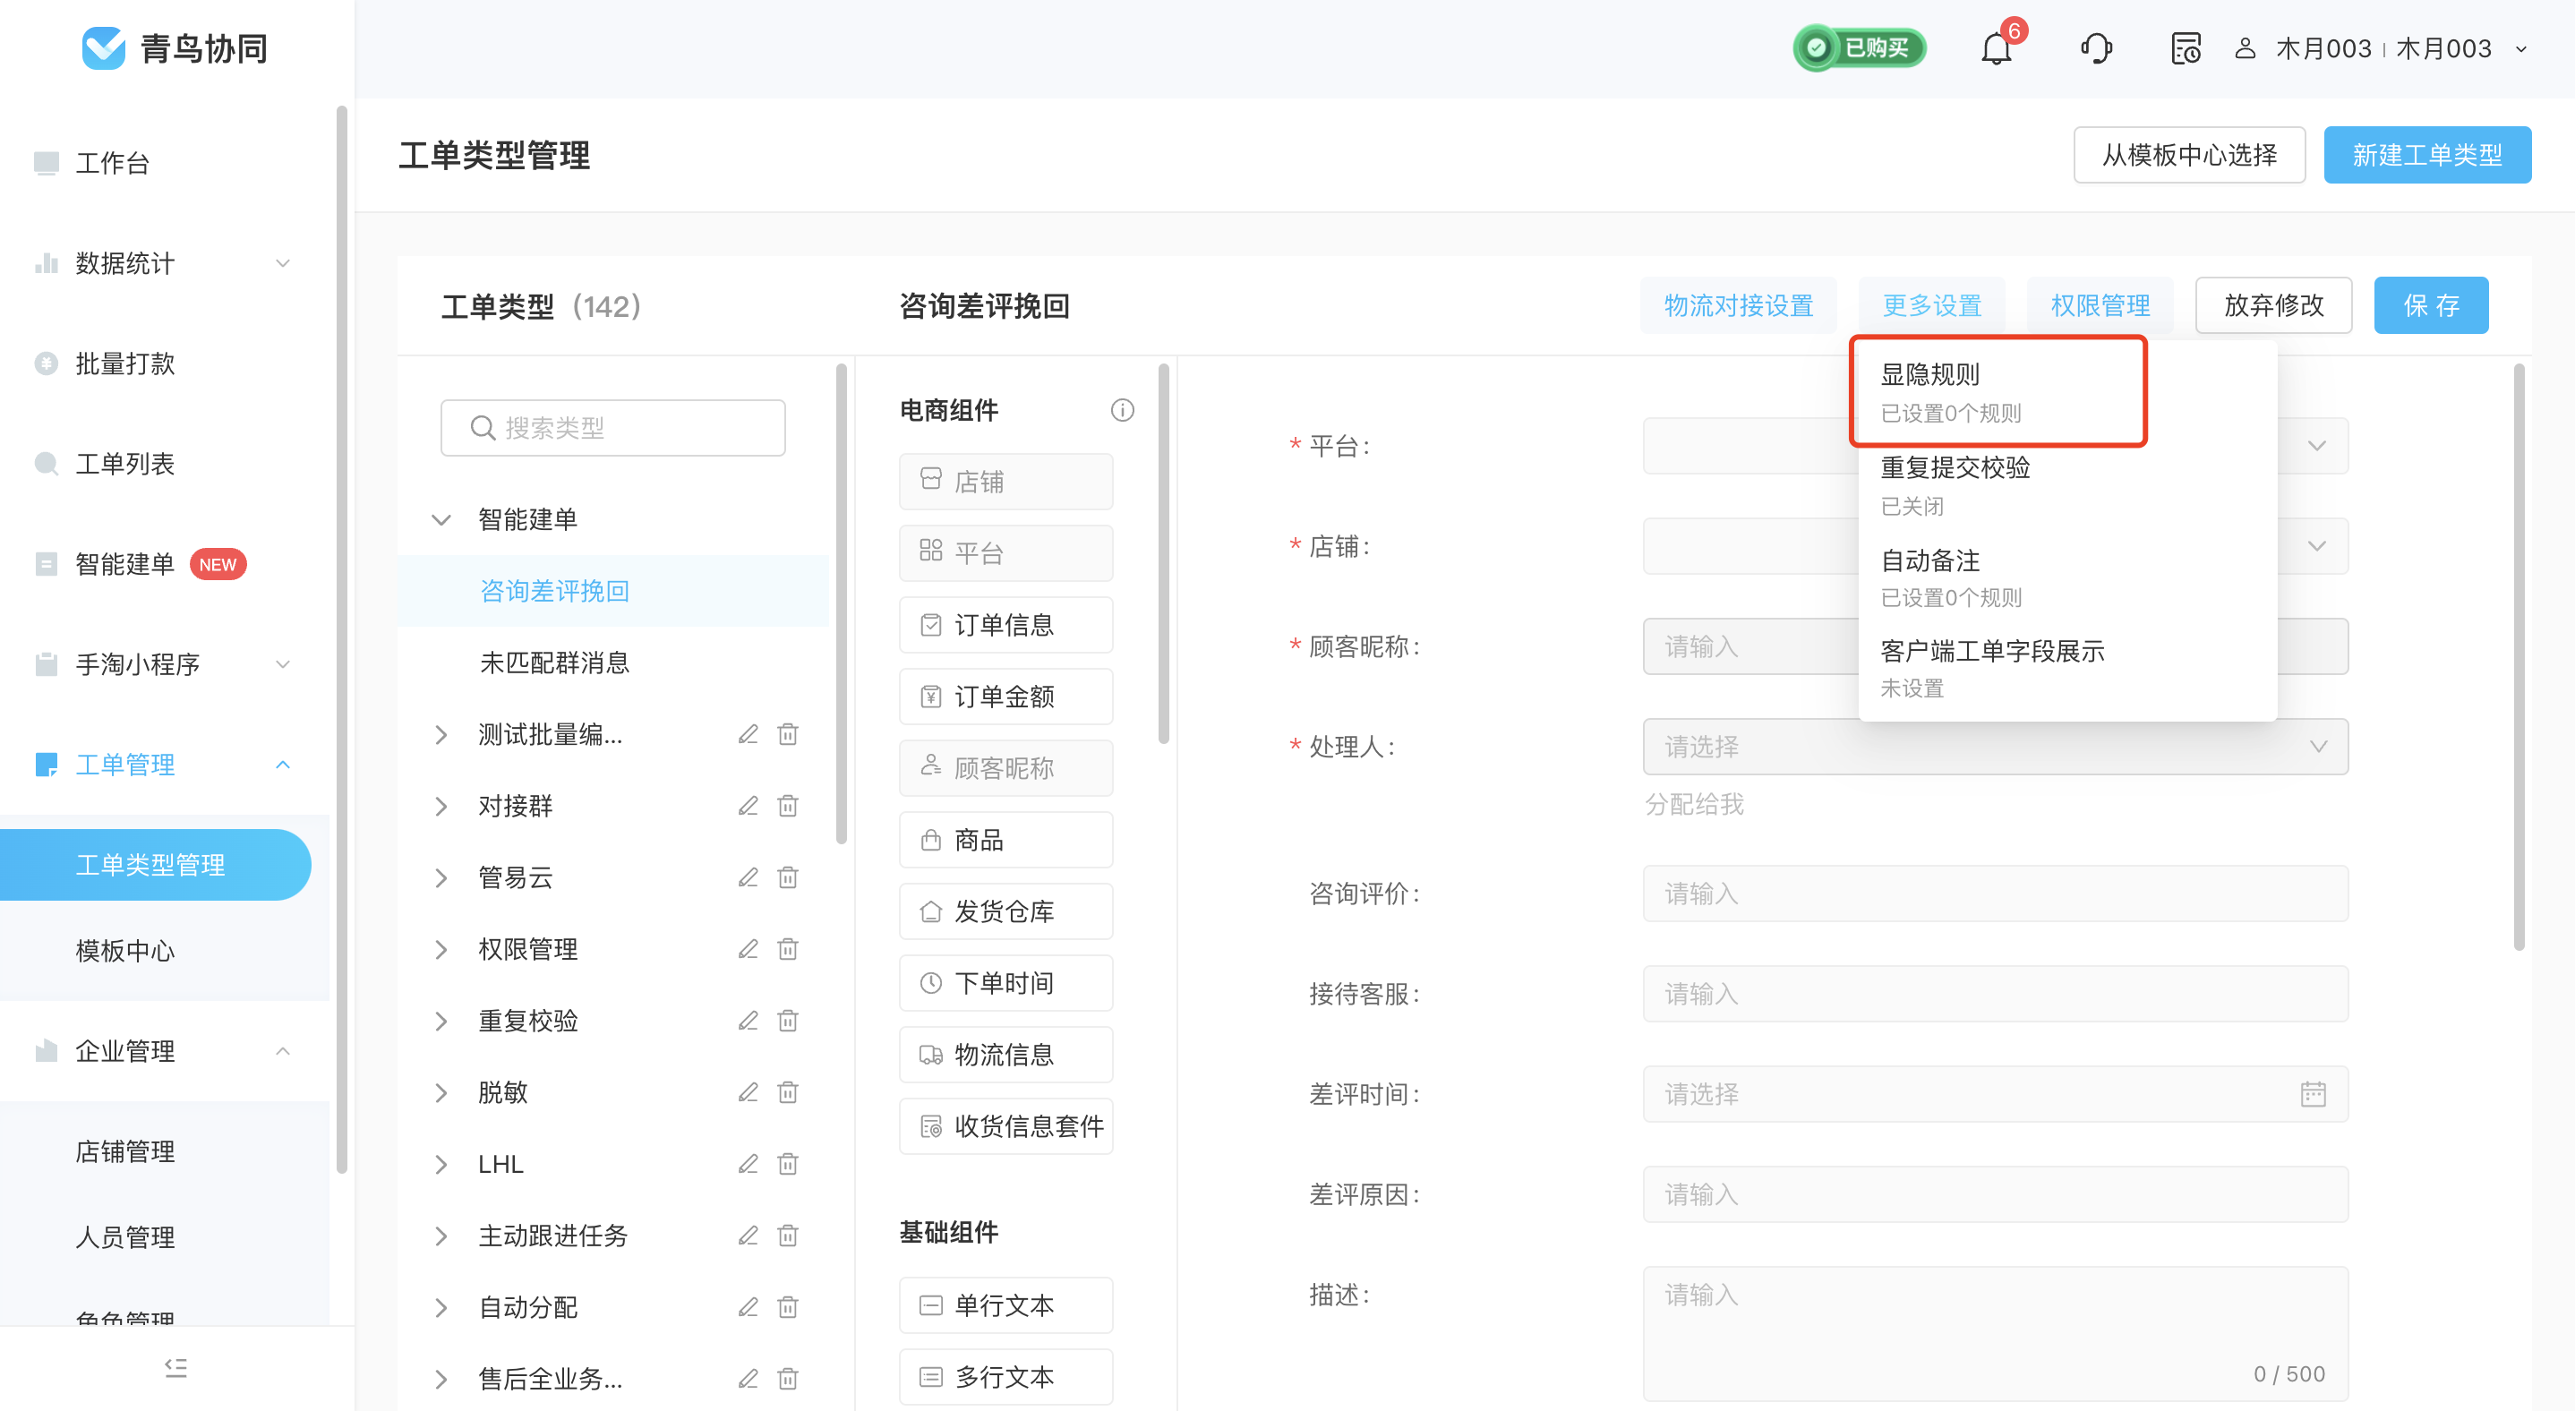The image size is (2575, 1411).
Task: Add the 发货仓库 component
Action: click(x=1005, y=911)
